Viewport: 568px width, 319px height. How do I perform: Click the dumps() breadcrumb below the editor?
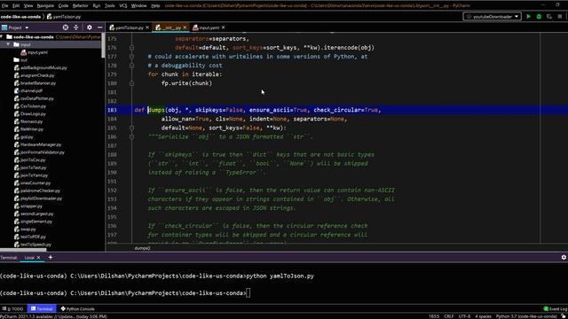(x=142, y=248)
